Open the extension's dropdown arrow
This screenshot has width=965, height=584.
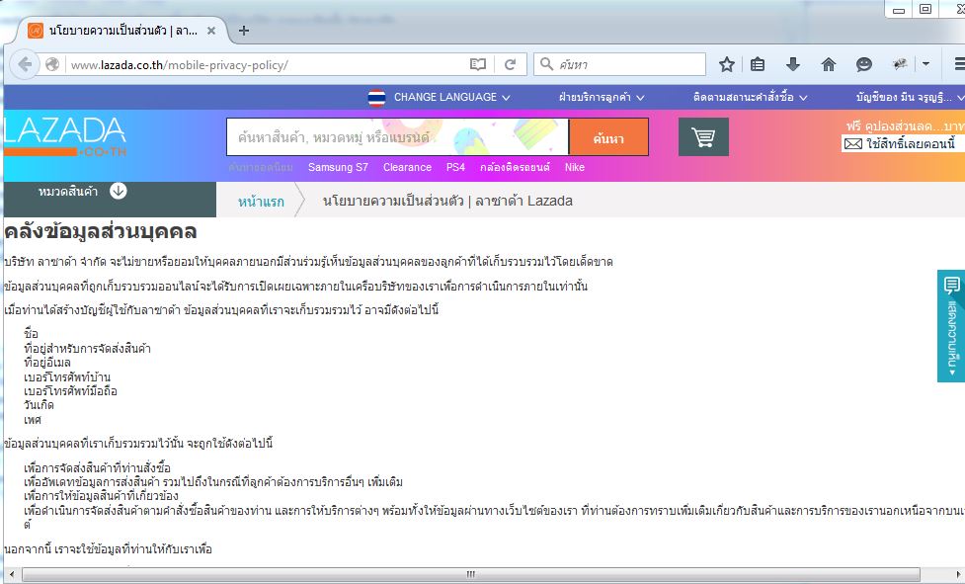click(925, 63)
